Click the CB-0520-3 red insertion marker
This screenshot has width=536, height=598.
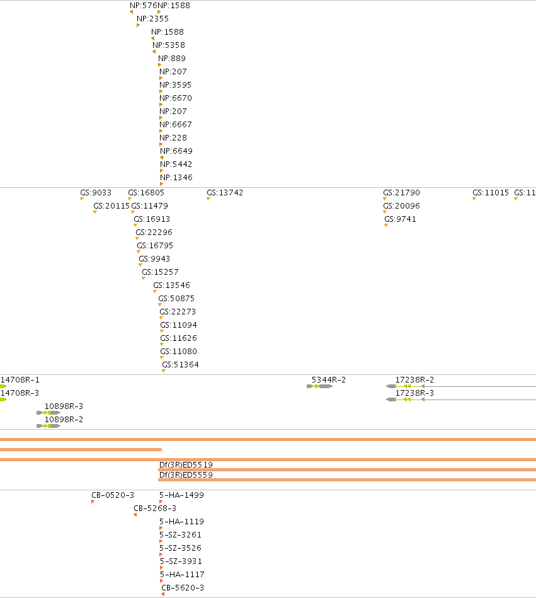point(93,502)
